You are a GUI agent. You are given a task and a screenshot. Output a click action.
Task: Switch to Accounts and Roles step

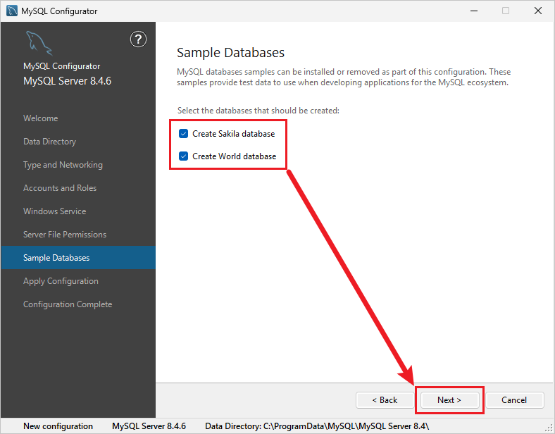pos(60,188)
